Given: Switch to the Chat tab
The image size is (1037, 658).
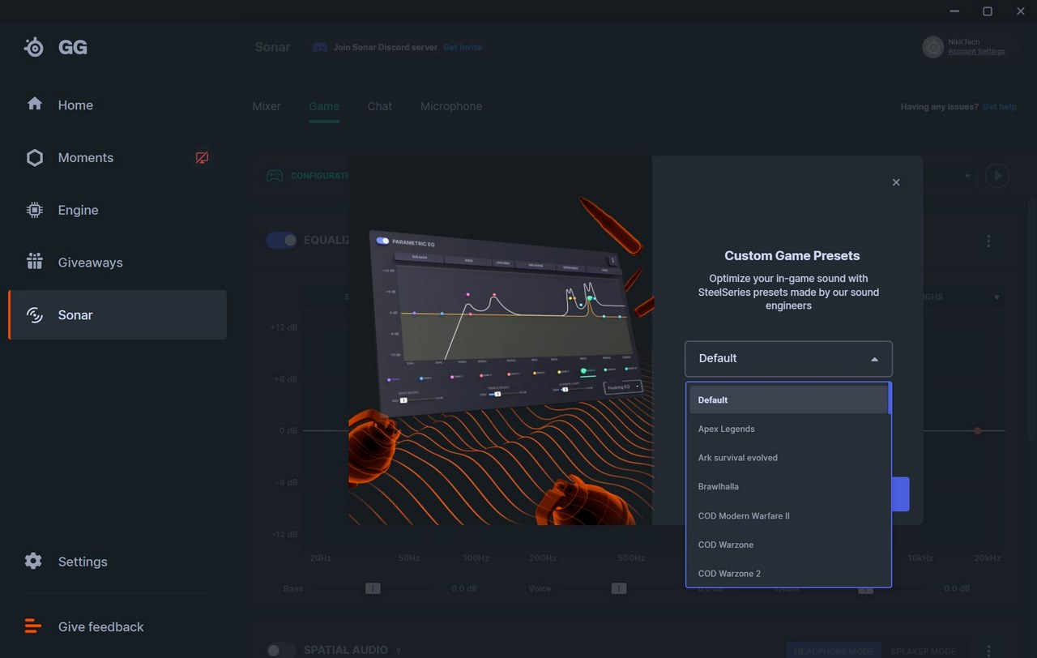Looking at the screenshot, I should click(380, 106).
